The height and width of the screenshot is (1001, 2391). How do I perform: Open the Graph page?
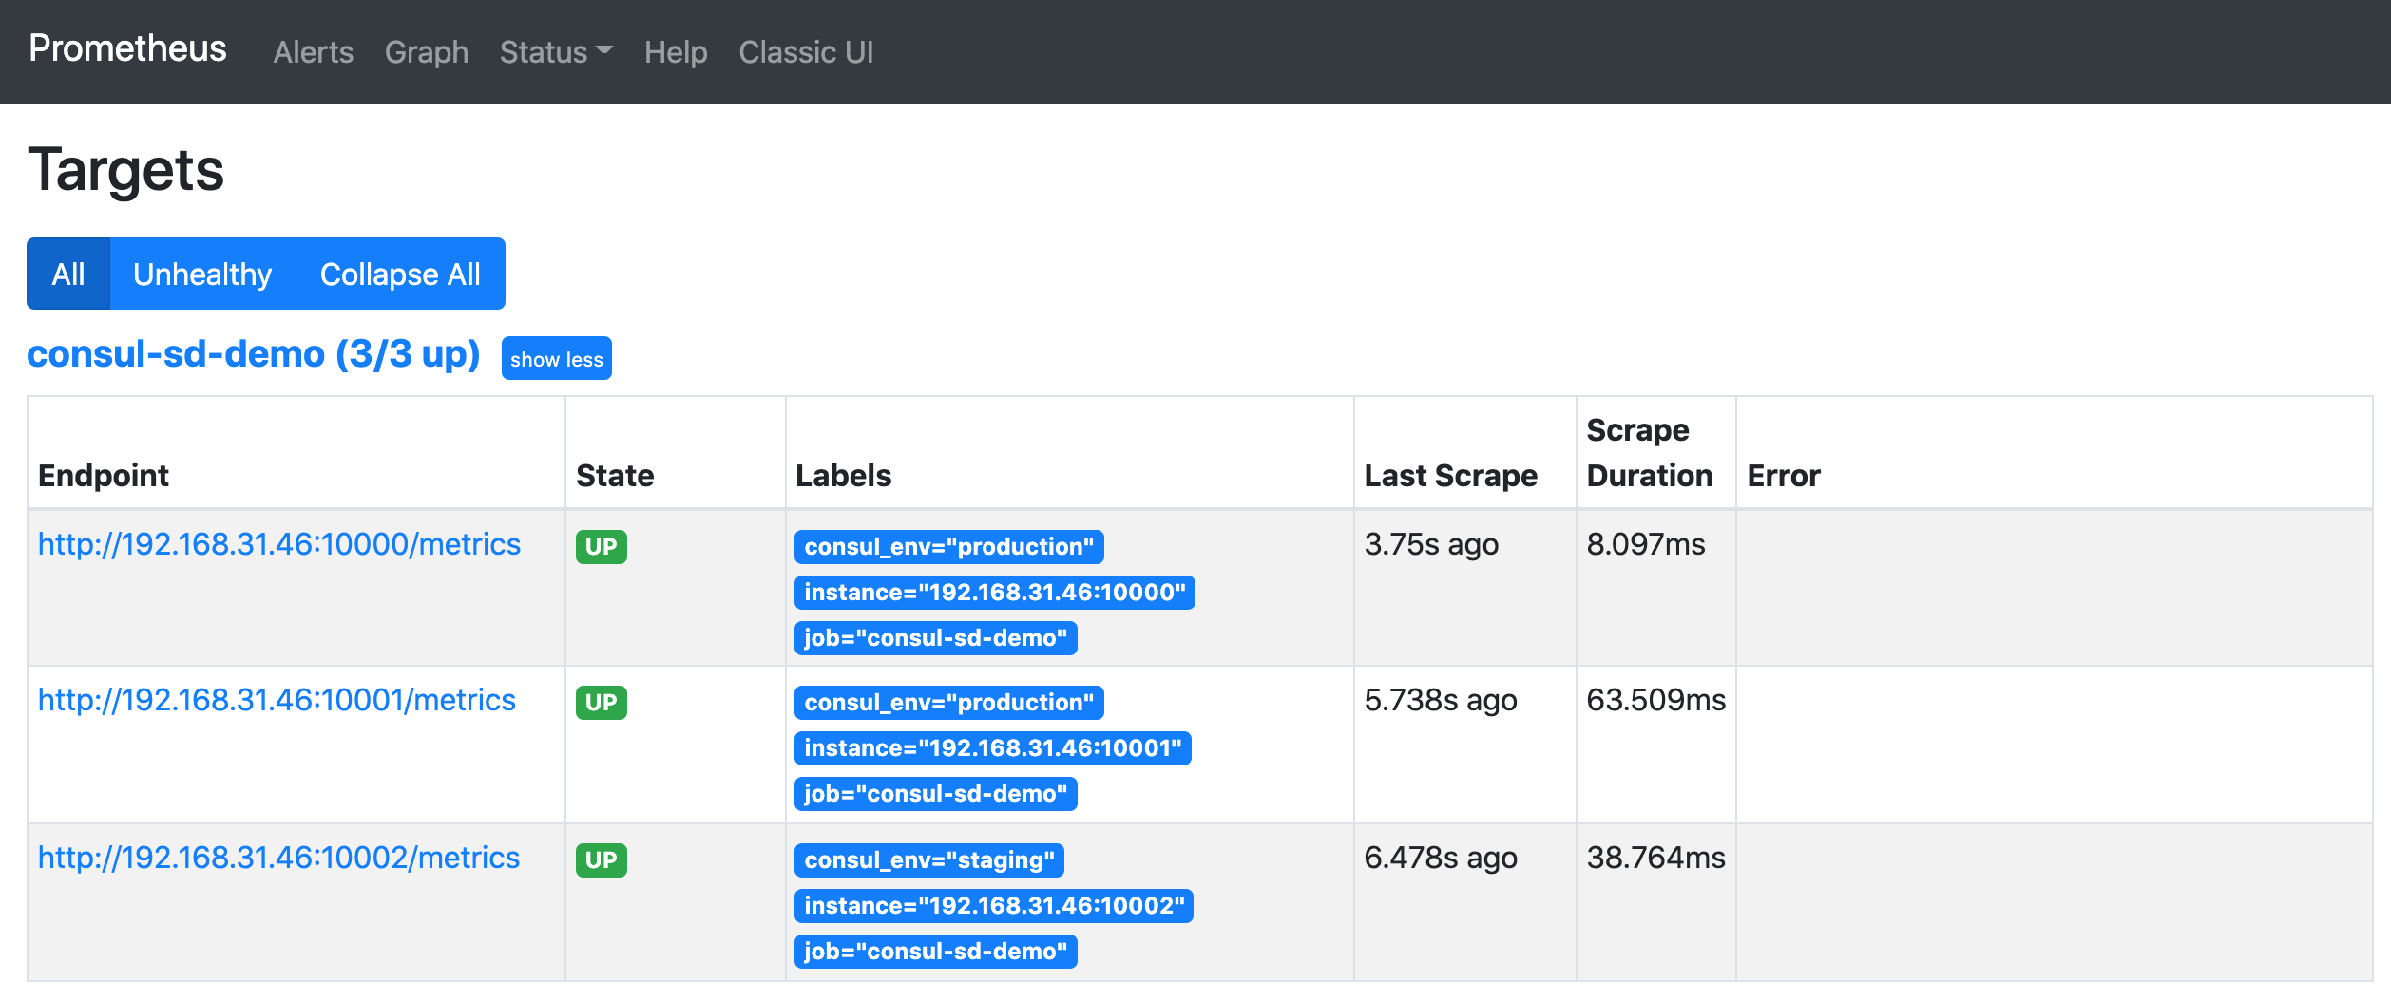click(427, 52)
